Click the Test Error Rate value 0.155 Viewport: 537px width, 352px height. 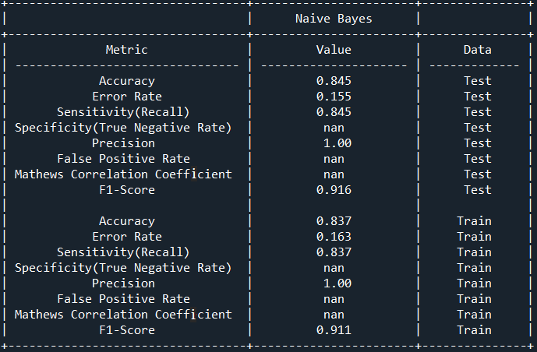[334, 97]
